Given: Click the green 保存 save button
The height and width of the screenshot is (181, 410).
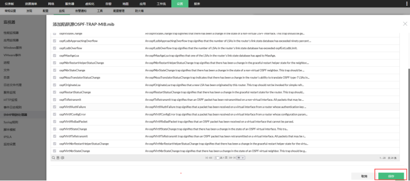Looking at the screenshot, I should [391, 176].
